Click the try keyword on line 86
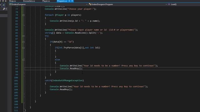This screenshot has height=112, width=200. [47, 36]
